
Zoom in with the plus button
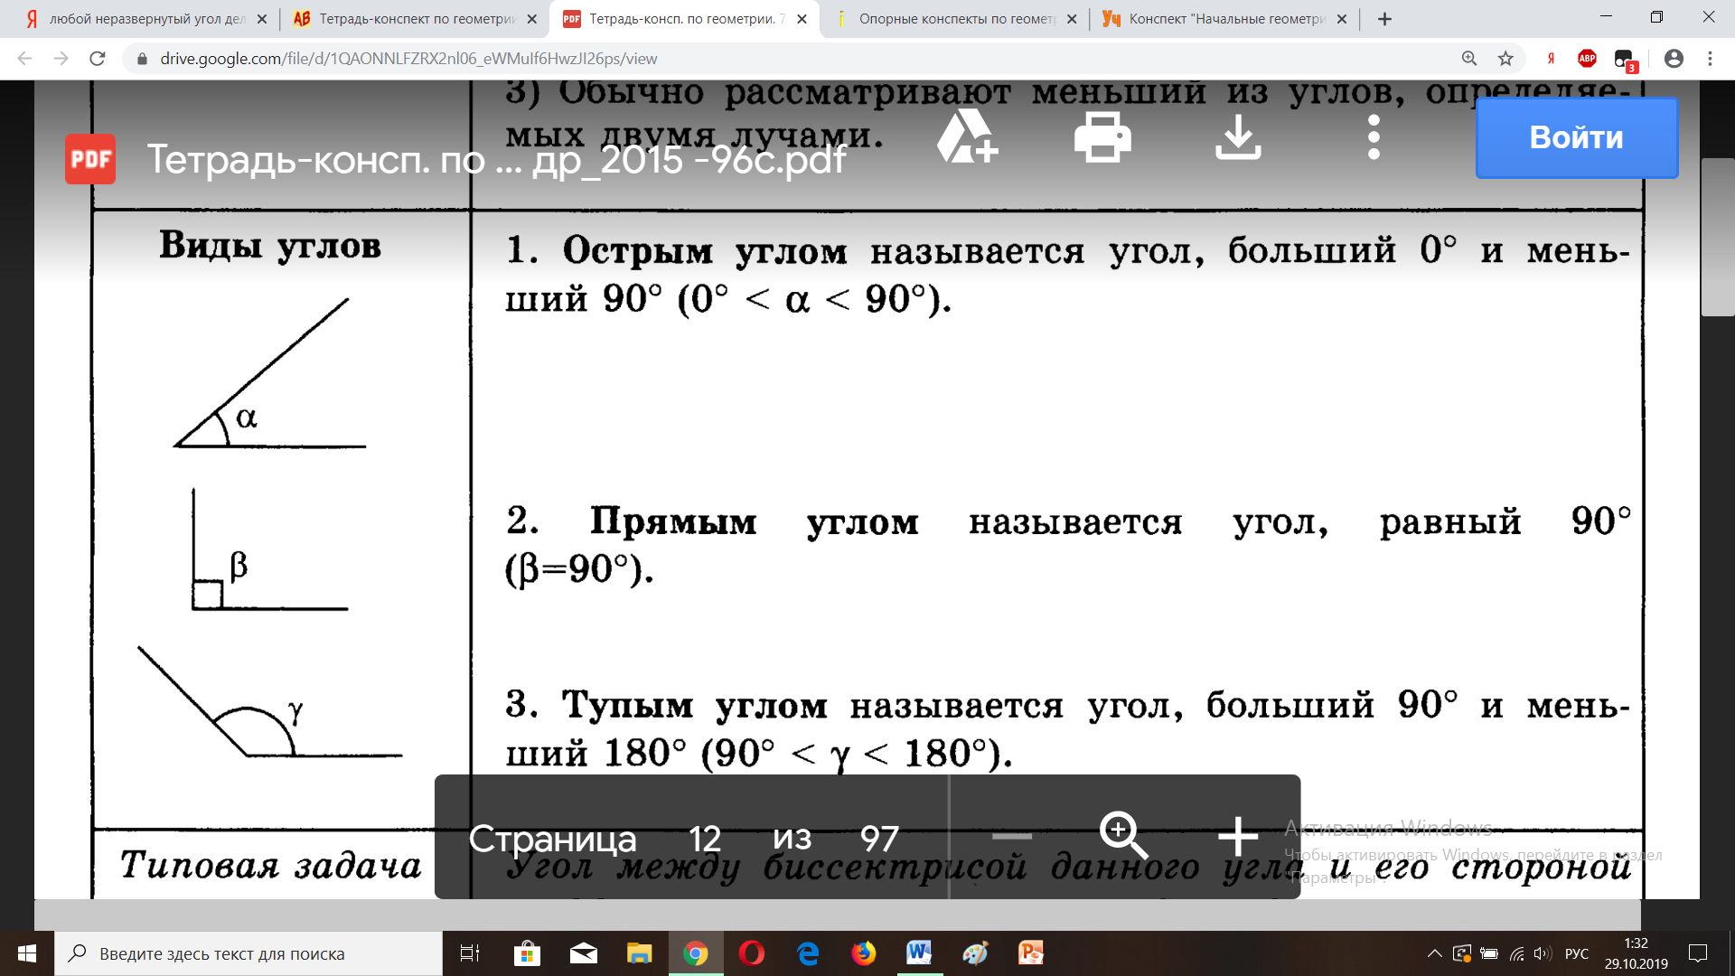coord(1238,837)
